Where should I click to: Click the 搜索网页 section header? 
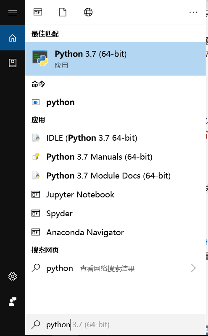pyautogui.click(x=45, y=250)
